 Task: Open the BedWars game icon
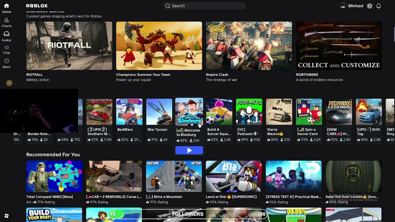pyautogui.click(x=129, y=112)
